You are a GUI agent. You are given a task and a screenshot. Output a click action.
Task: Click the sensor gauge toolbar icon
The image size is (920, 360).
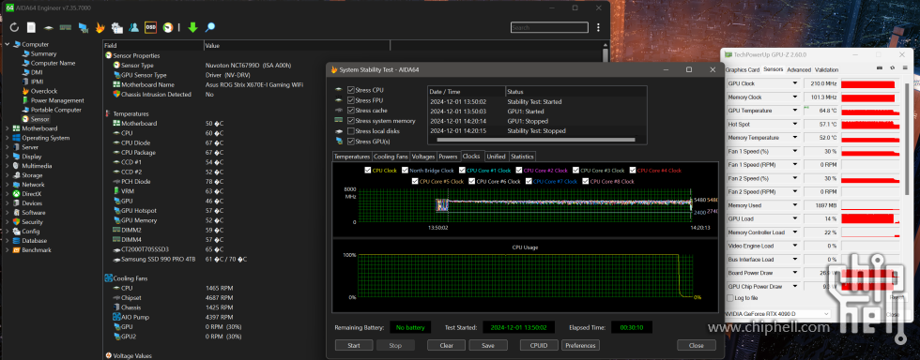[168, 27]
